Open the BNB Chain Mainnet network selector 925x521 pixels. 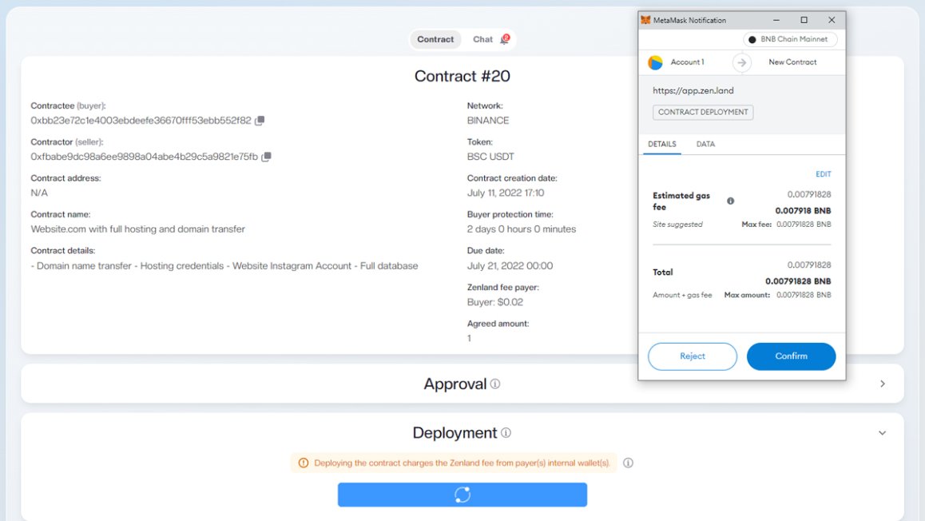pyautogui.click(x=790, y=39)
